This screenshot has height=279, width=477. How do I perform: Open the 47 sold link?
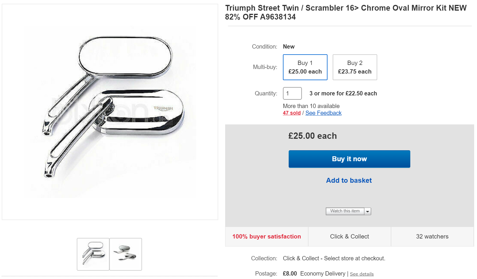click(x=292, y=113)
